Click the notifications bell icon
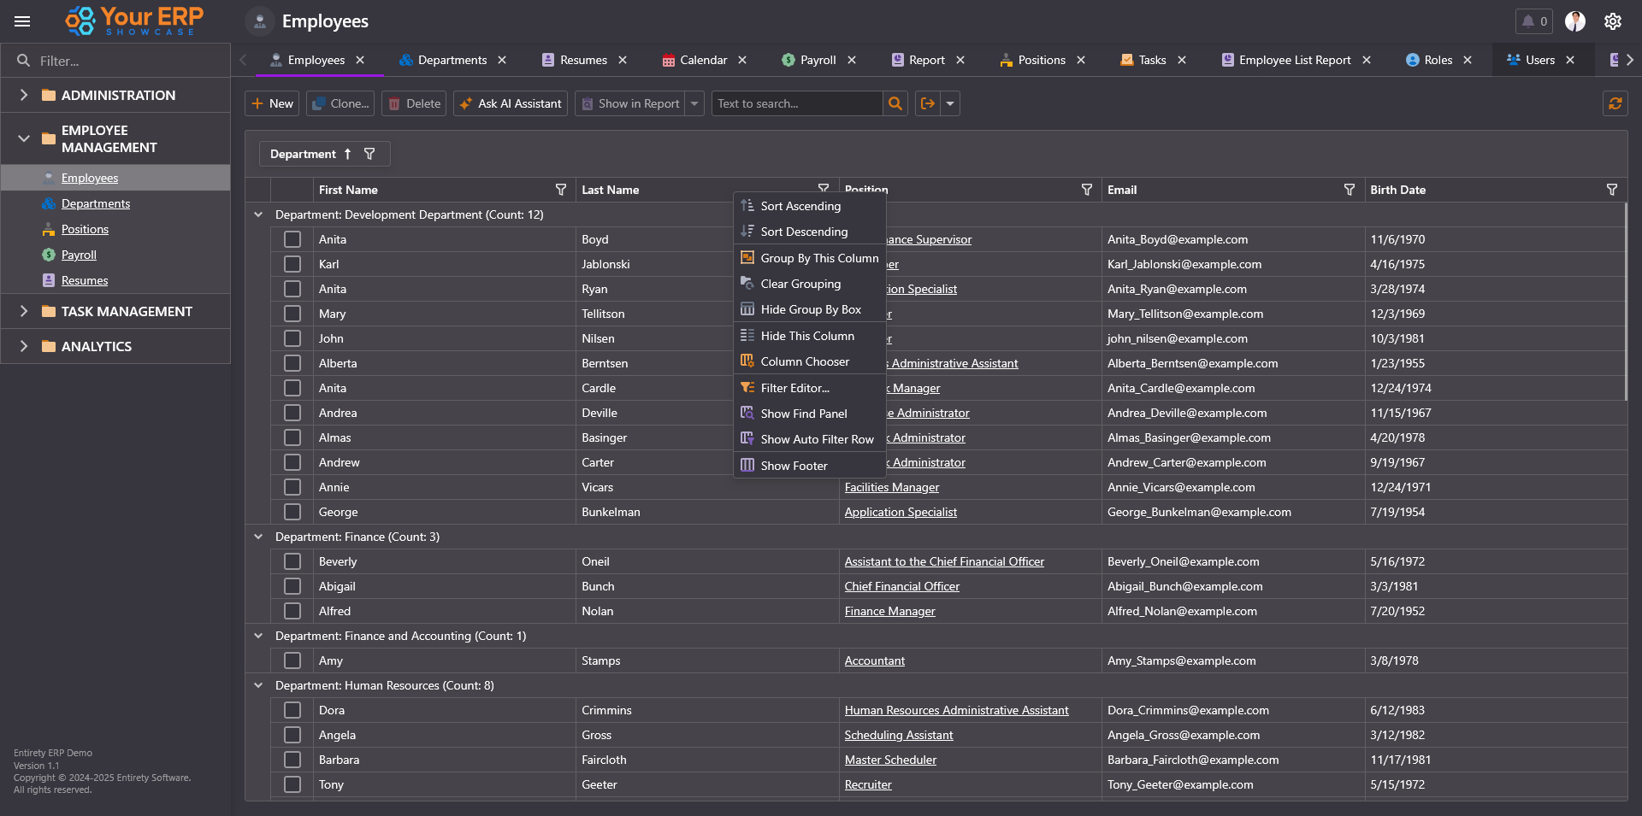The width and height of the screenshot is (1642, 816). (x=1528, y=21)
